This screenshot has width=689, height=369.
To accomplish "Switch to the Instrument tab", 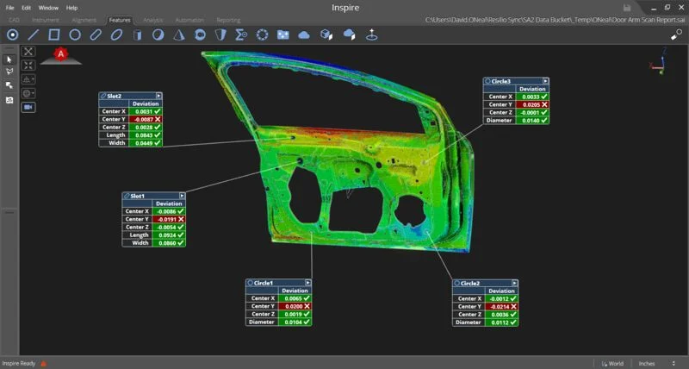I will pyautogui.click(x=46, y=20).
